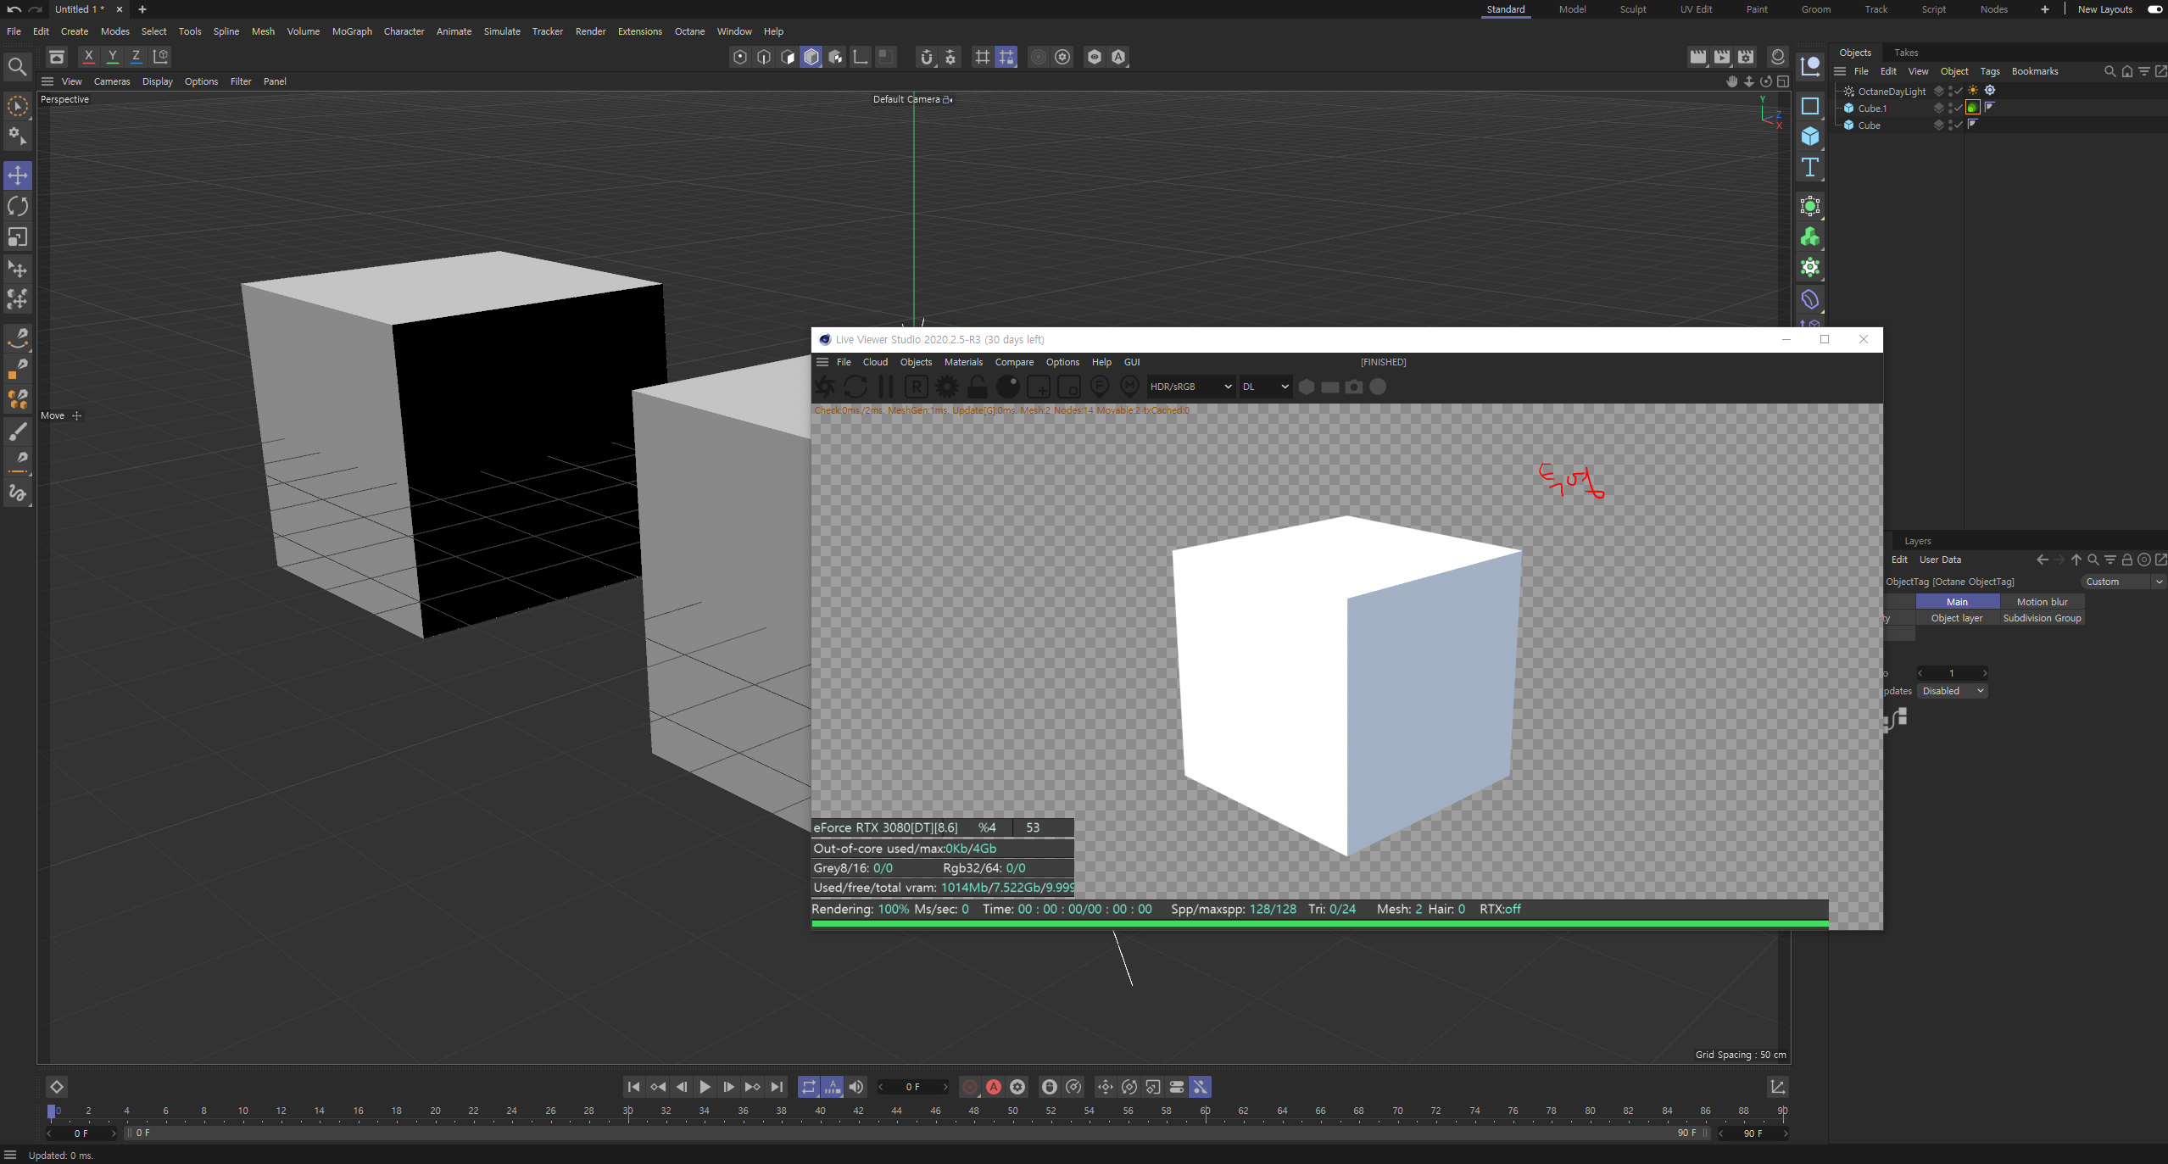Image resolution: width=2168 pixels, height=1164 pixels.
Task: Open the DL kernel dropdown
Action: pos(1265,387)
